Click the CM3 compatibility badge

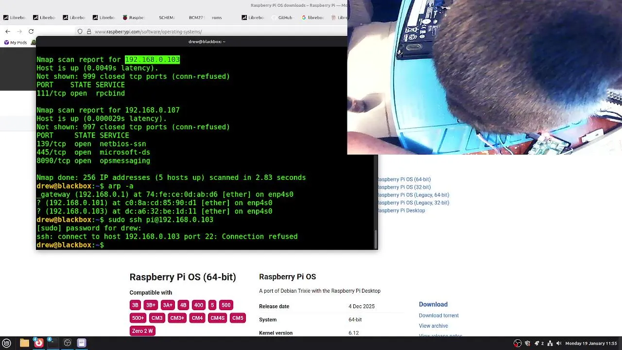(157, 318)
